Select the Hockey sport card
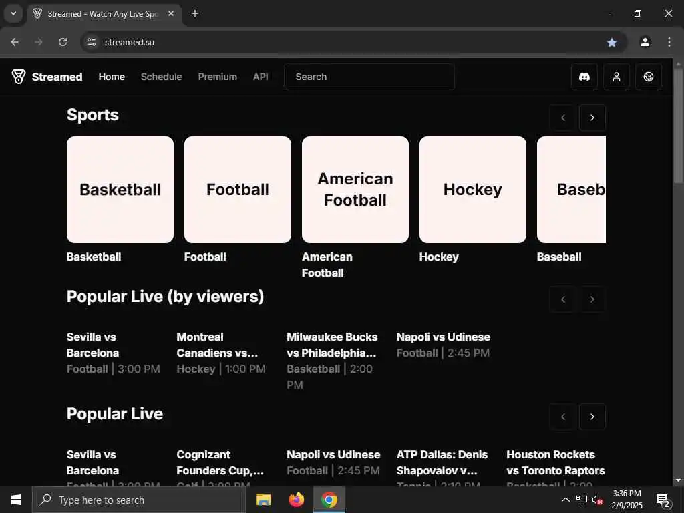 point(473,190)
